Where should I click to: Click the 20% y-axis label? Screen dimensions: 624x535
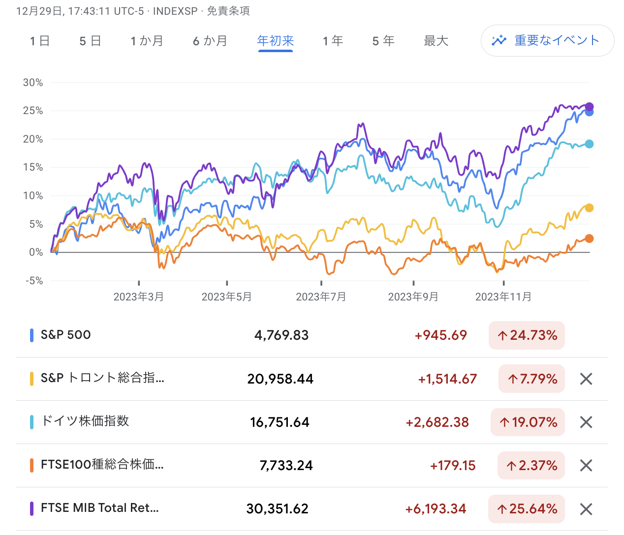(33, 139)
